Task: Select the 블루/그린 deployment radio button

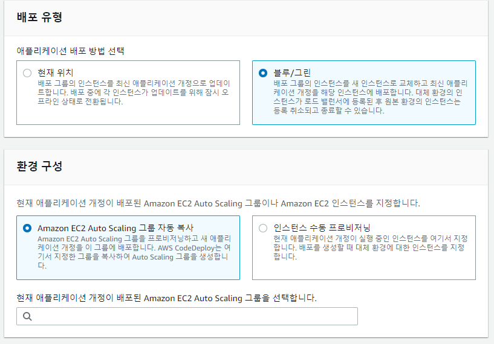Action: coord(263,73)
